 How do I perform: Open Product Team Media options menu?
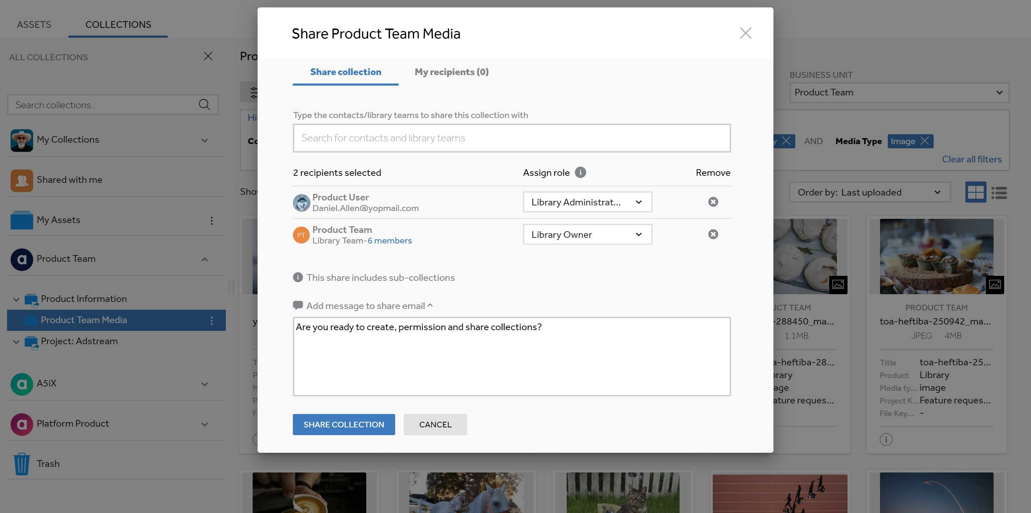click(x=212, y=320)
